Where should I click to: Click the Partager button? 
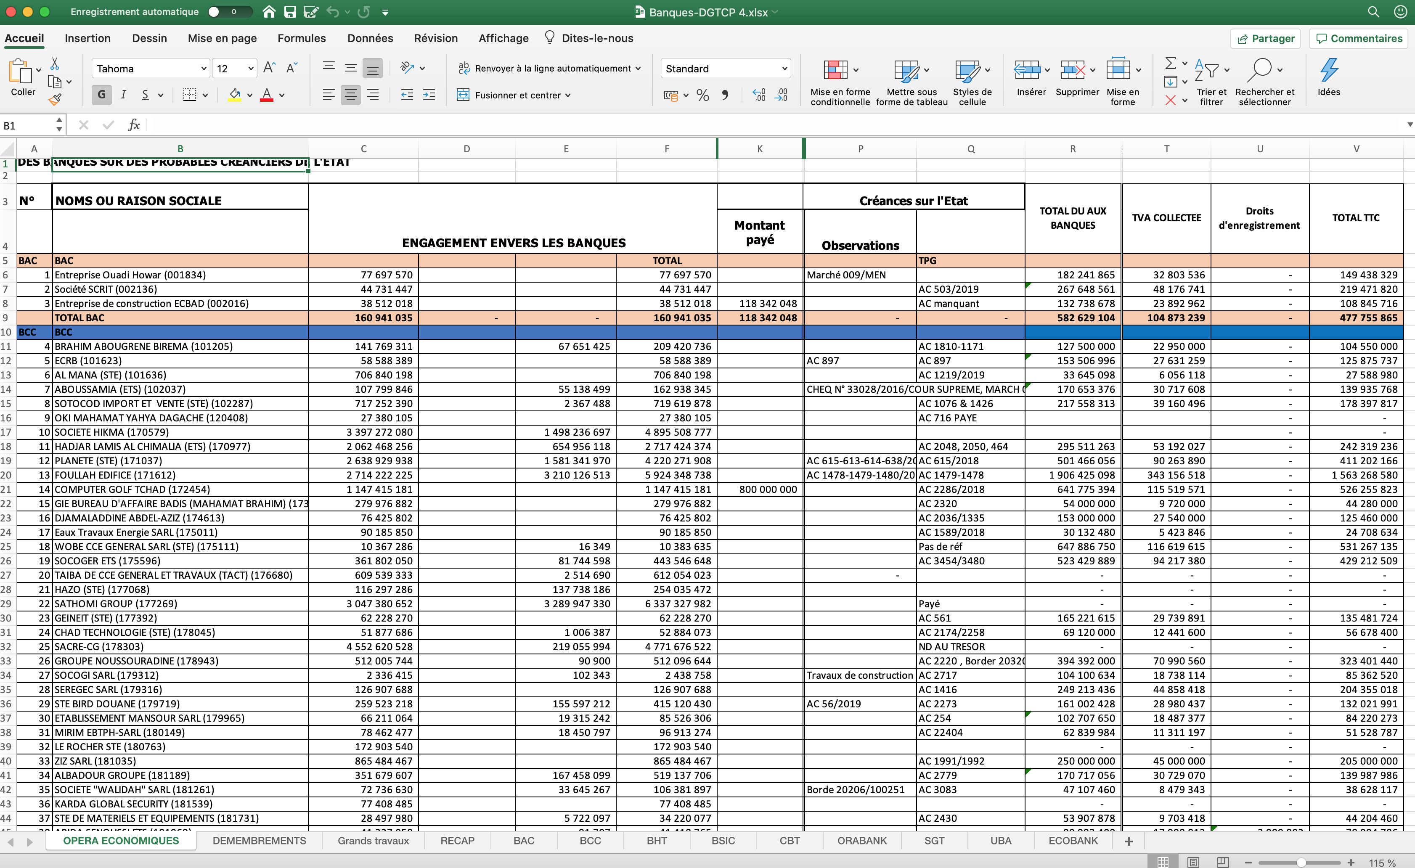pyautogui.click(x=1266, y=38)
